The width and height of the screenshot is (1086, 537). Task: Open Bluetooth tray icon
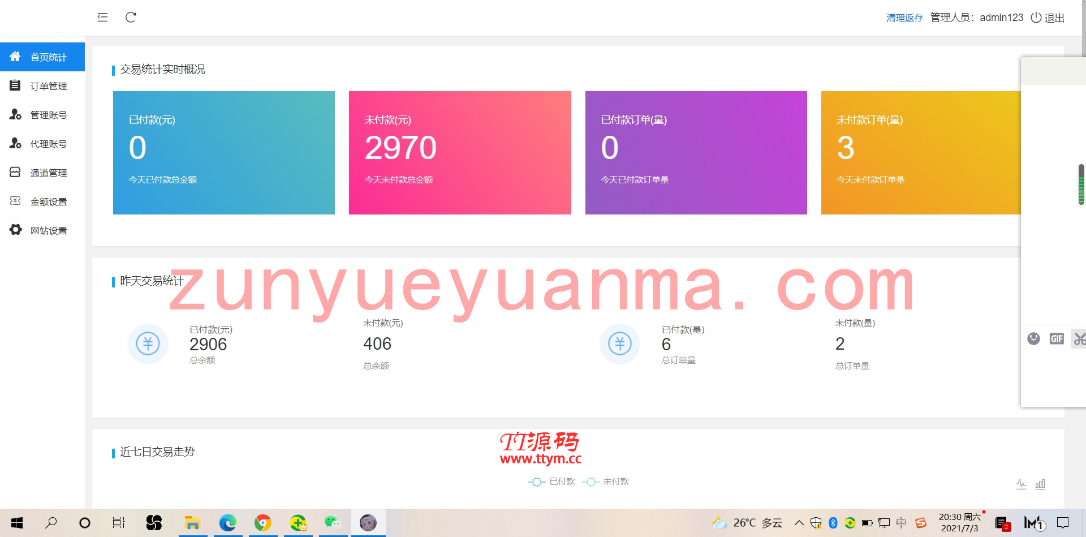(x=833, y=523)
